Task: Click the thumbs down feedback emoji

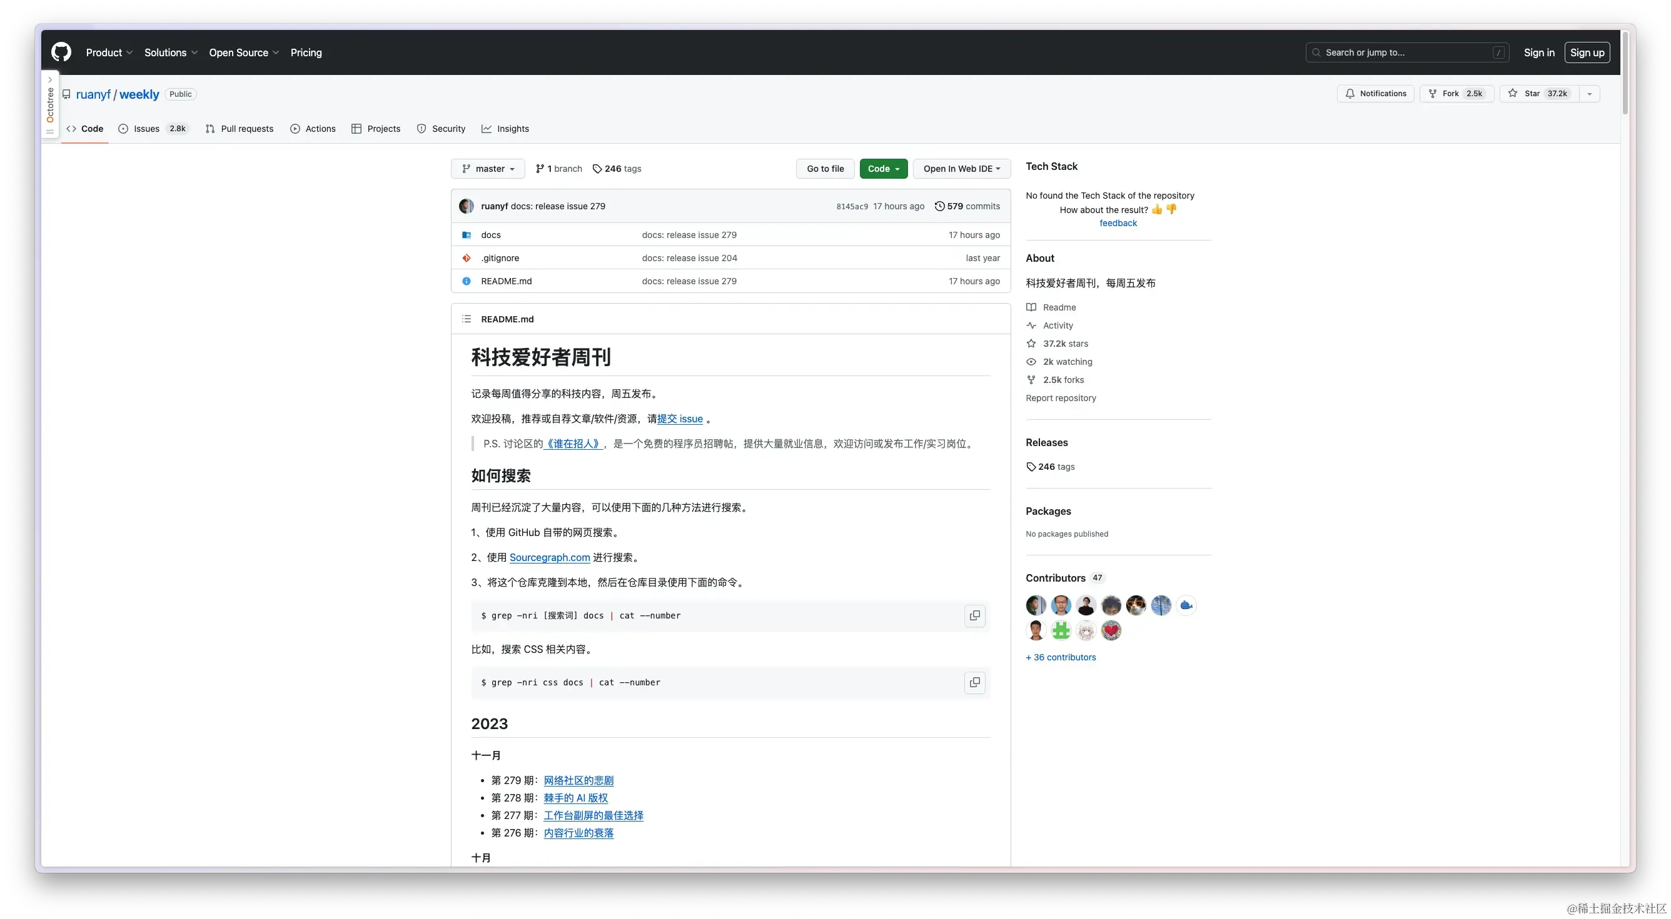Action: pyautogui.click(x=1171, y=209)
